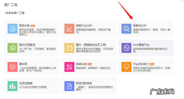
Task: Open the DMP营销平台 pulse icon
Action: (x=126, y=48)
